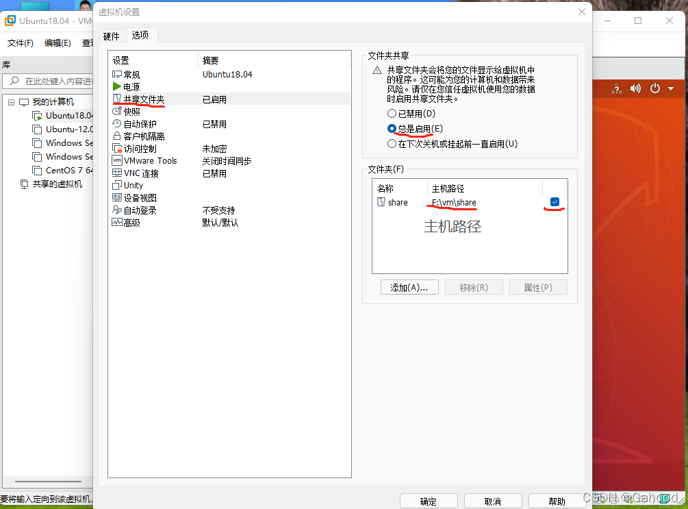Click the 共享的虚拟机 shared VMs icon
This screenshot has height=509, width=688.
[x=24, y=184]
